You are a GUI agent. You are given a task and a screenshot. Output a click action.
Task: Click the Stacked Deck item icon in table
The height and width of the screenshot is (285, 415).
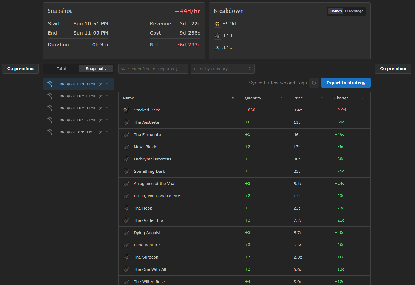click(x=126, y=110)
